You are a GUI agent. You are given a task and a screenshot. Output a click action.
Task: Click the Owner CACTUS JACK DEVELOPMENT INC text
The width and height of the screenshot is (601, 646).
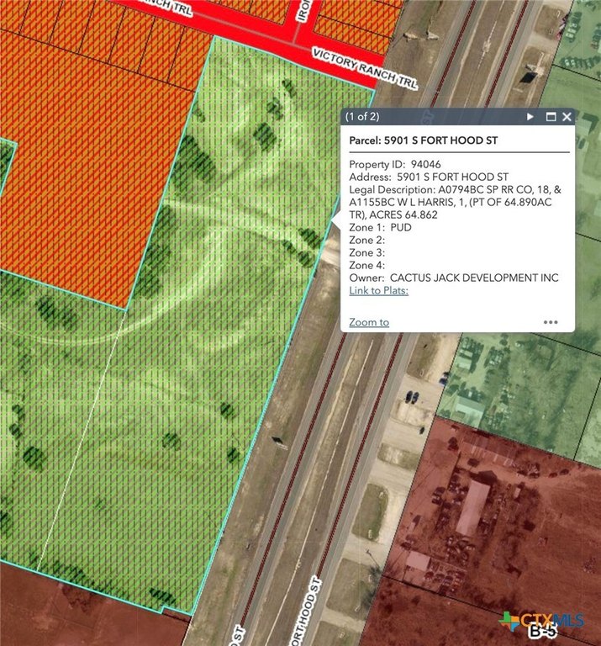click(454, 278)
